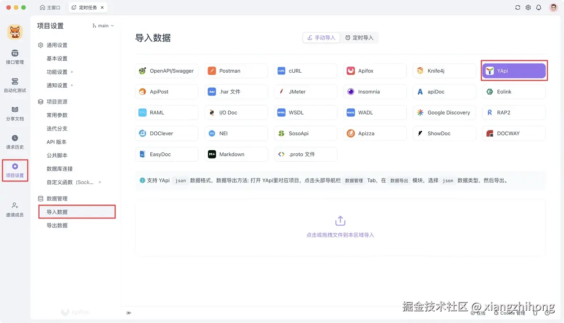Choose the apiDoc import format
564x323 pixels.
(445, 92)
